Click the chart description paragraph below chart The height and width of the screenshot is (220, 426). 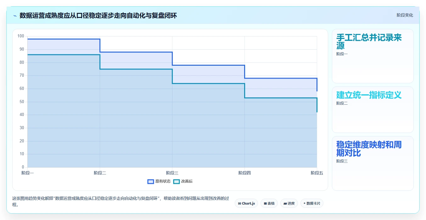pos(121,201)
